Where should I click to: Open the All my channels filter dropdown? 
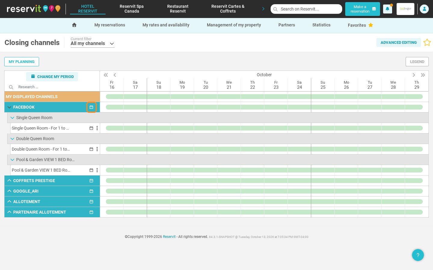[93, 43]
